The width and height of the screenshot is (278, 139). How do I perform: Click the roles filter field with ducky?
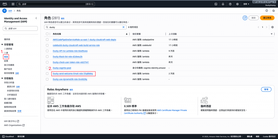tap(85, 27)
